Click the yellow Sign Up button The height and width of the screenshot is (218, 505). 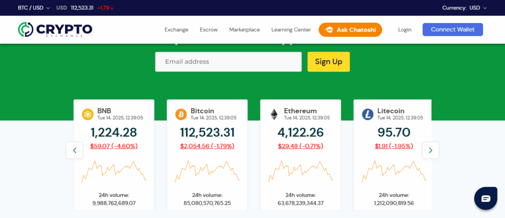(328, 62)
